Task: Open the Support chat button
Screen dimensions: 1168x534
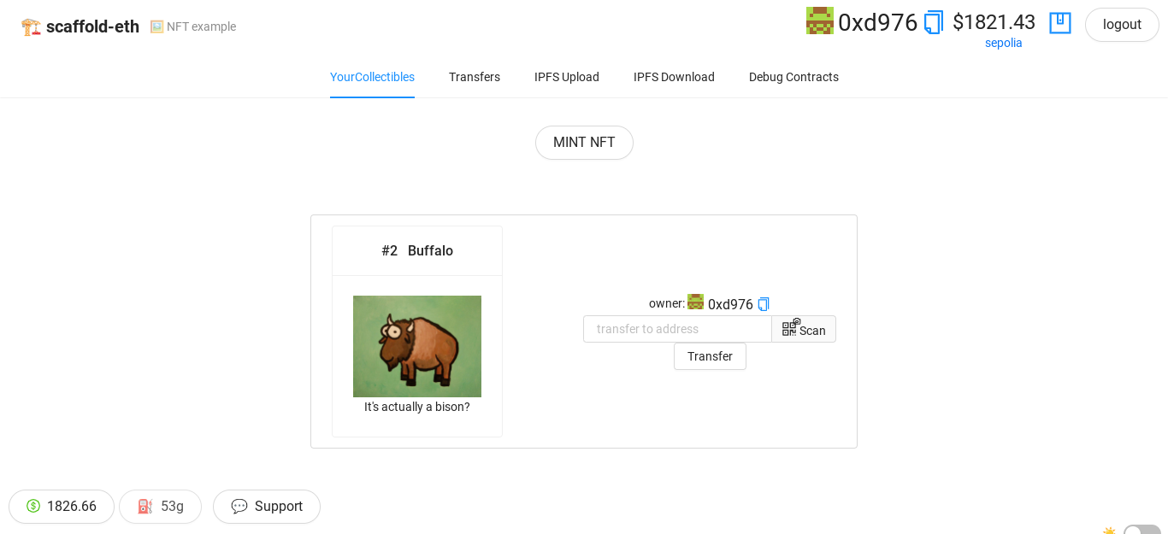Action: 267,507
